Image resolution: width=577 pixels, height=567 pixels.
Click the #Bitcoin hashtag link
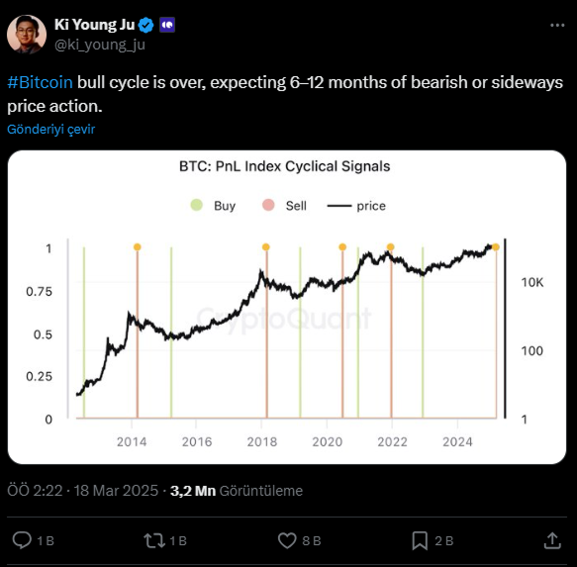(40, 82)
